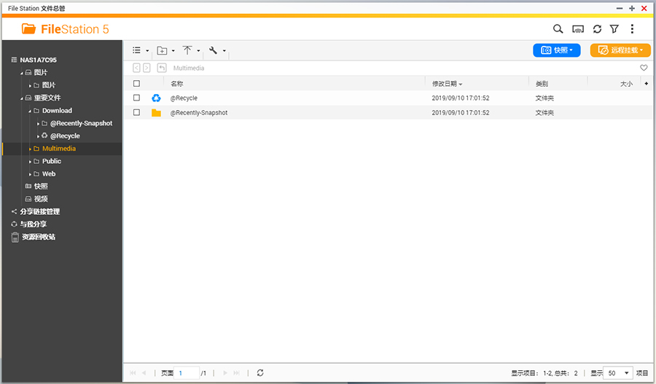The image size is (656, 384).
Task: Open the search magnifier icon
Action: (x=558, y=29)
